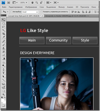Image resolution: width=100 pixels, height=111 pixels.
Task: Click align vertical centers icon
Action: (76, 12)
